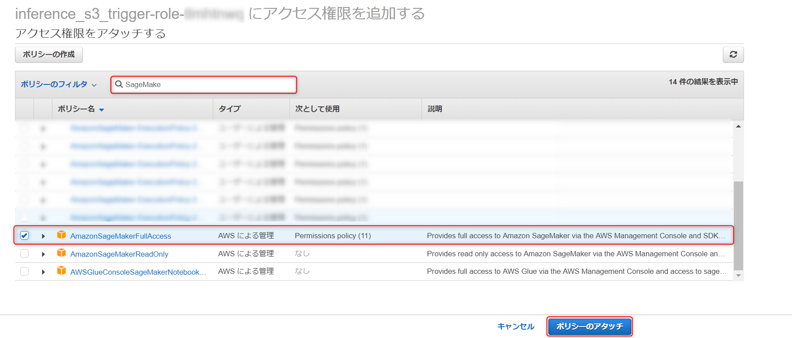Open the AWSGlueConsoleSageMakerNotebook policy link
This screenshot has height=338, width=792.
tap(138, 272)
